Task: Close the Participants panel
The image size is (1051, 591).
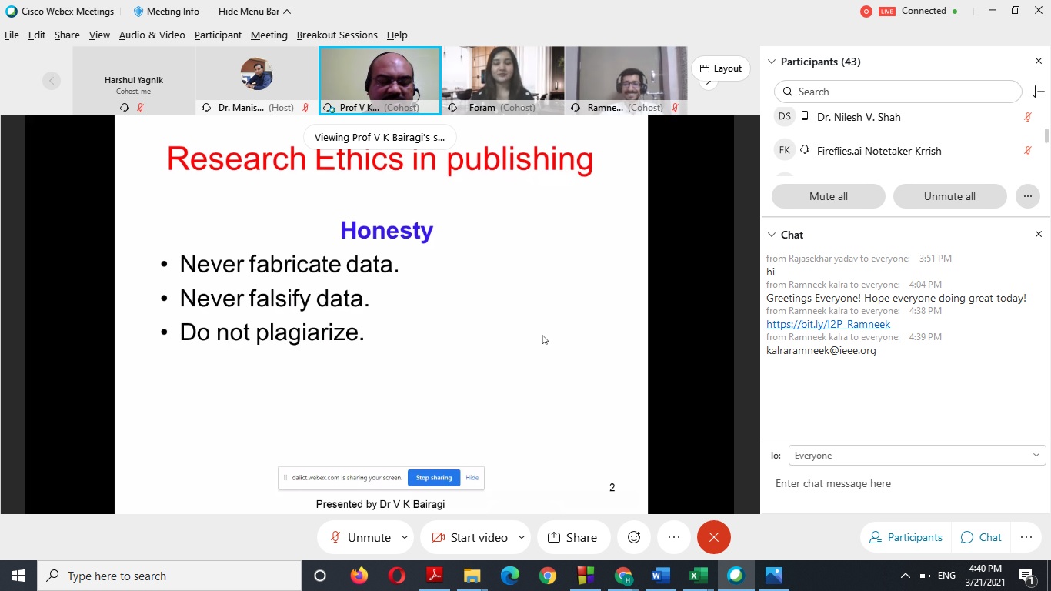Action: click(1038, 62)
